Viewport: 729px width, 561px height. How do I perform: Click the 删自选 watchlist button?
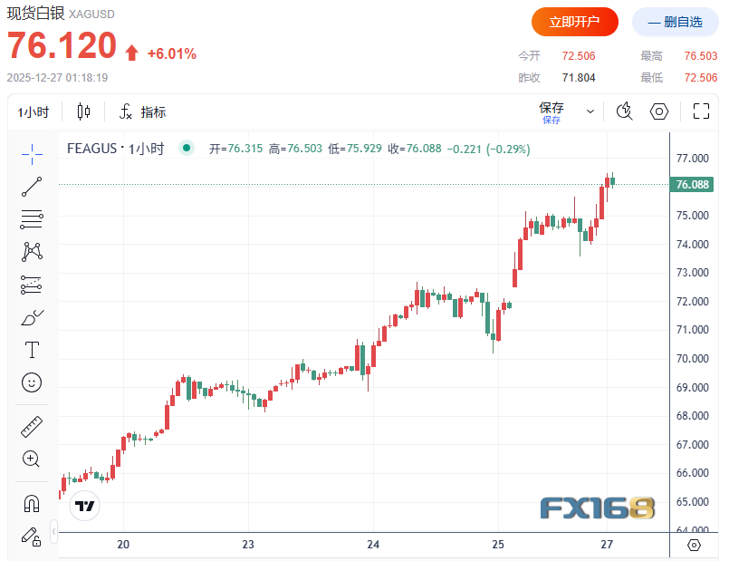(675, 21)
